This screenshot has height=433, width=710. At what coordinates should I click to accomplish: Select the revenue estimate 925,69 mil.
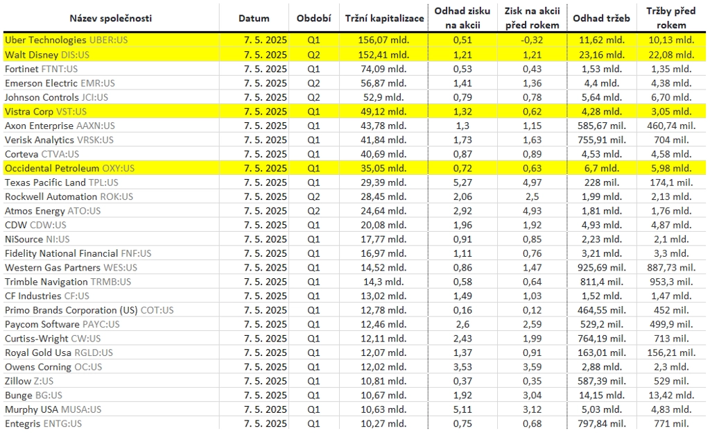tap(602, 268)
